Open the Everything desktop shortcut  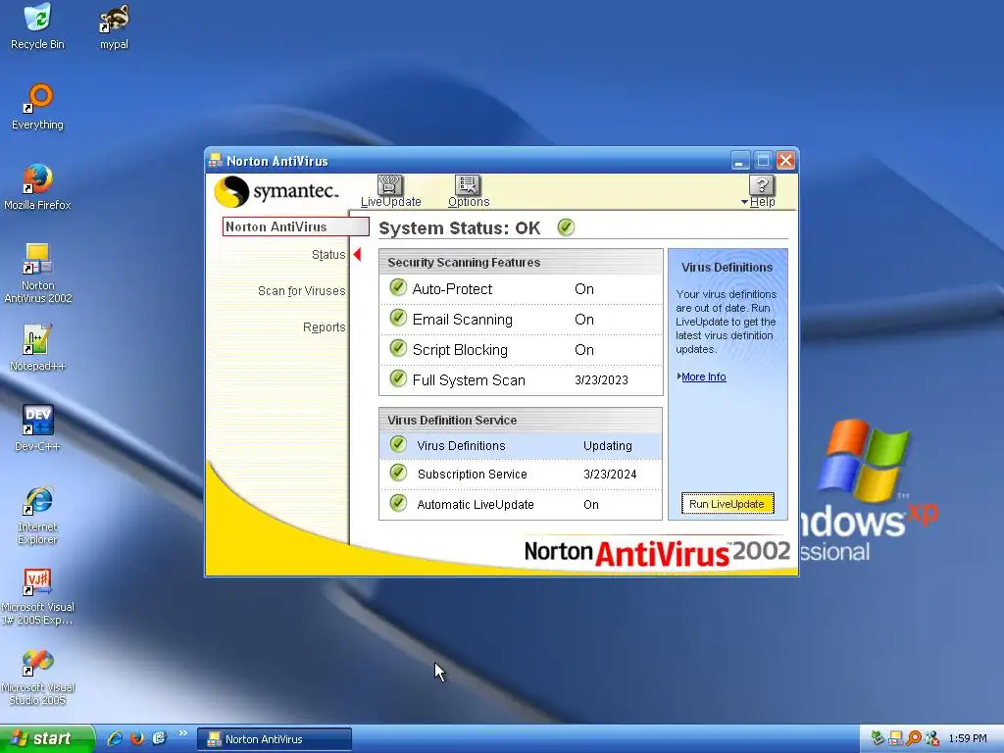pyautogui.click(x=37, y=106)
